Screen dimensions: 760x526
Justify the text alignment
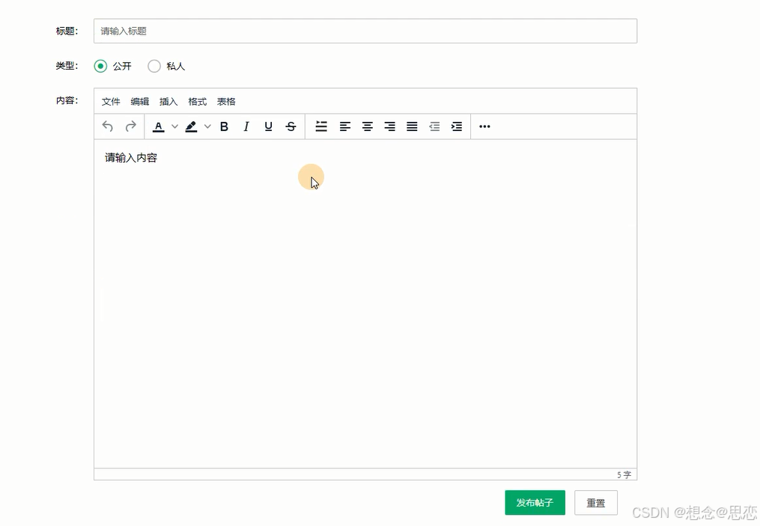(412, 126)
